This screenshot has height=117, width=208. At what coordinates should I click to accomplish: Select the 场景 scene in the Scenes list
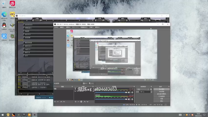(x=63, y=89)
